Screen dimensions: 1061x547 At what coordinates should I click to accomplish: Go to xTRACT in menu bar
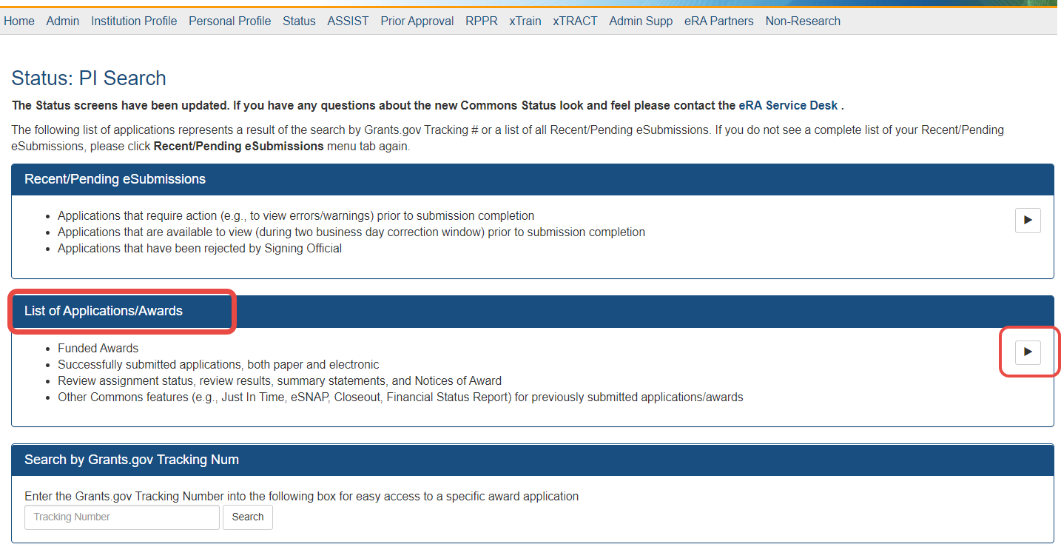575,21
